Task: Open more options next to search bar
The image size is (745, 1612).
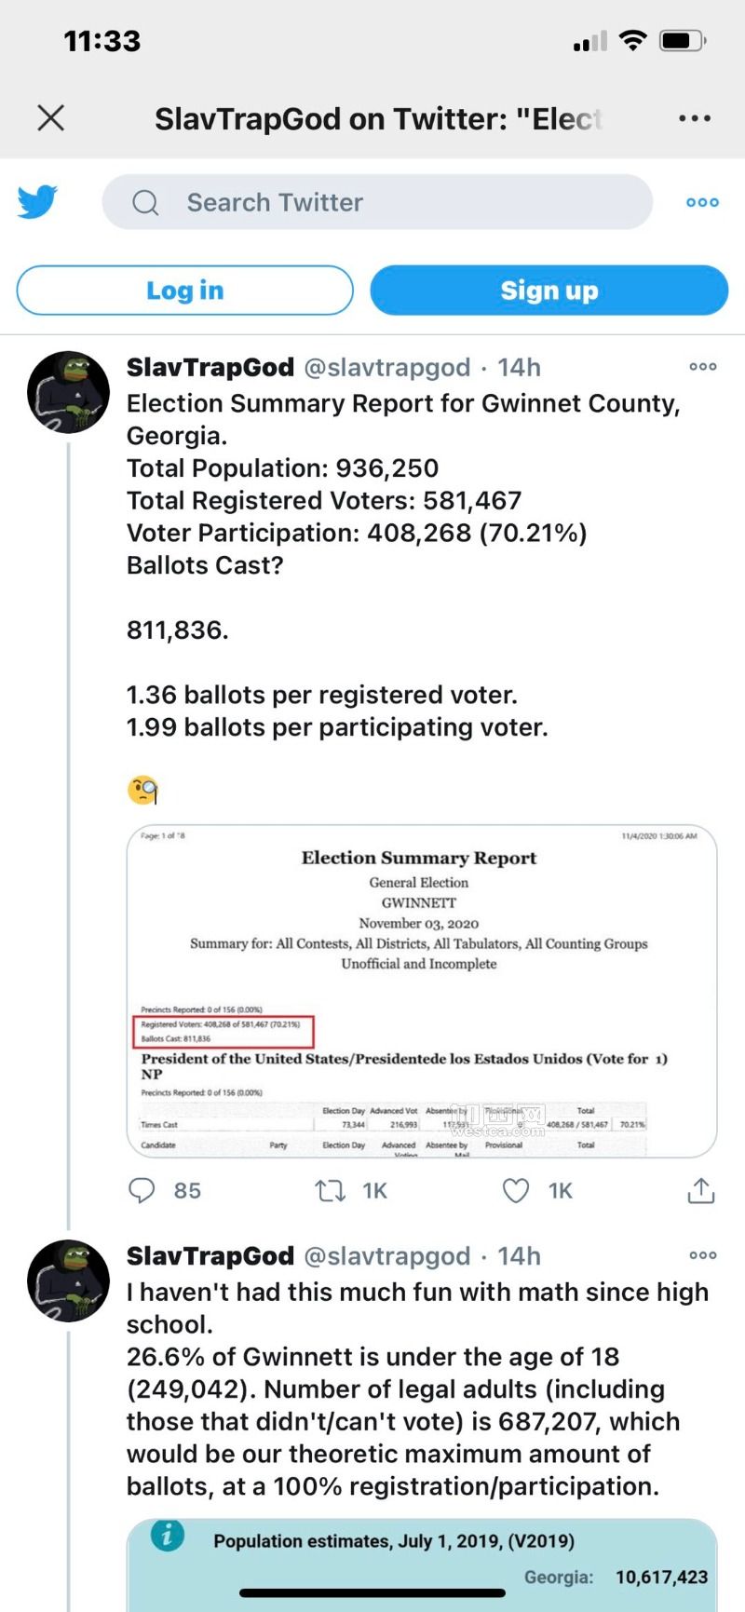Action: [702, 202]
